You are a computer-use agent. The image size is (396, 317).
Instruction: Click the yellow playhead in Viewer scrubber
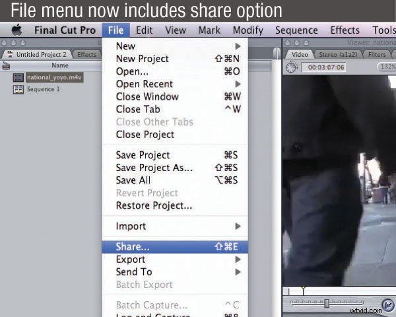click(304, 291)
